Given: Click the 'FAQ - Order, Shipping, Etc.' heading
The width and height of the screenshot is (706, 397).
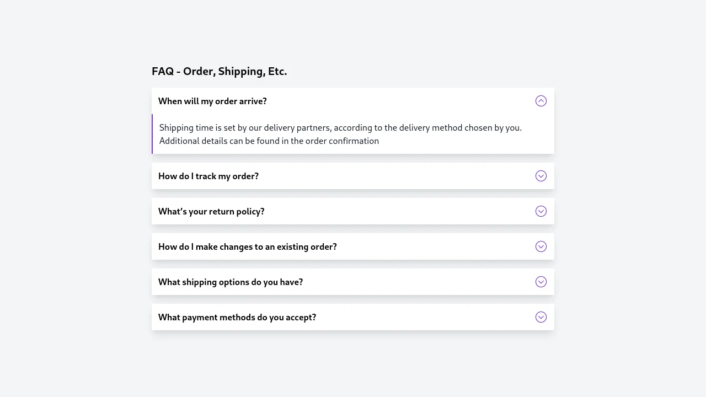Looking at the screenshot, I should [219, 71].
